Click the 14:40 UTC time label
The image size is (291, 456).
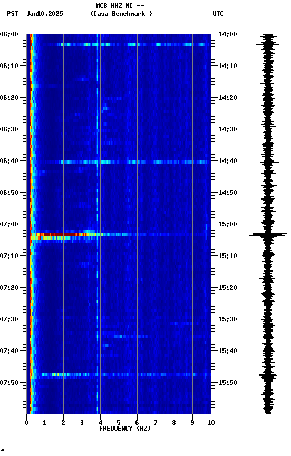click(x=228, y=161)
